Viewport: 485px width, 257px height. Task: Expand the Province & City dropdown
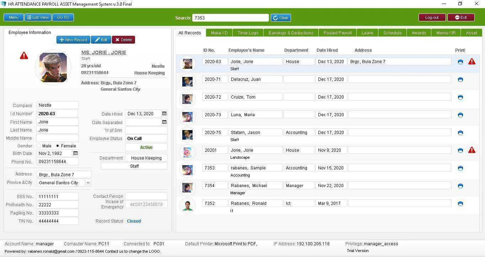point(88,183)
